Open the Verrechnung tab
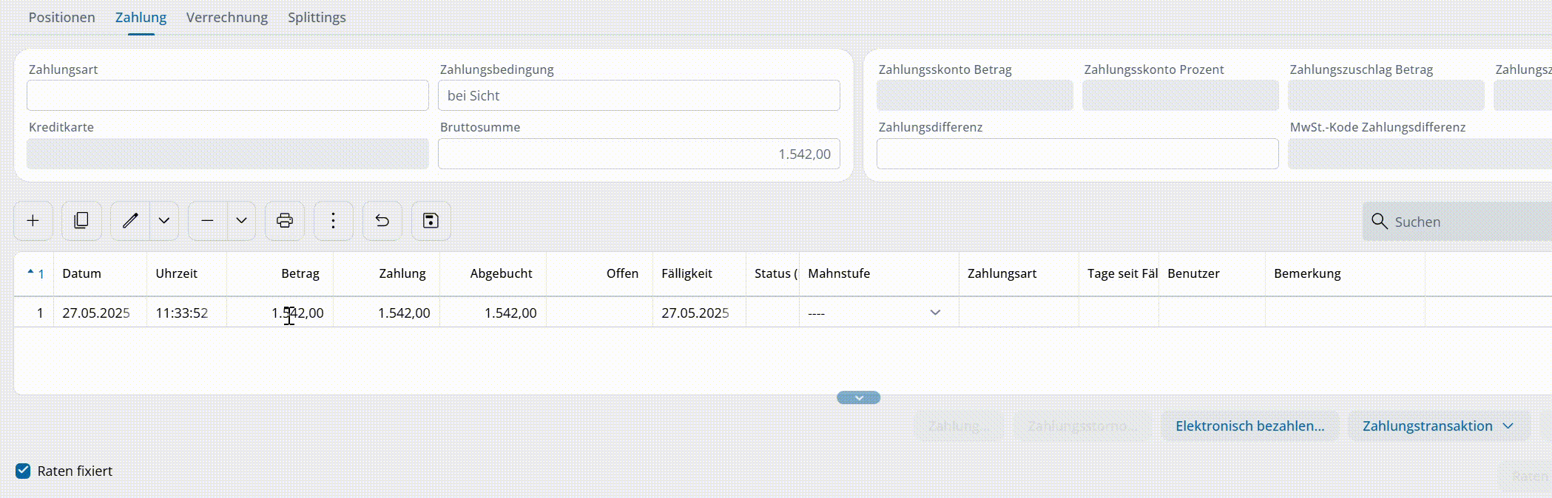The height and width of the screenshot is (498, 1552). 227,18
